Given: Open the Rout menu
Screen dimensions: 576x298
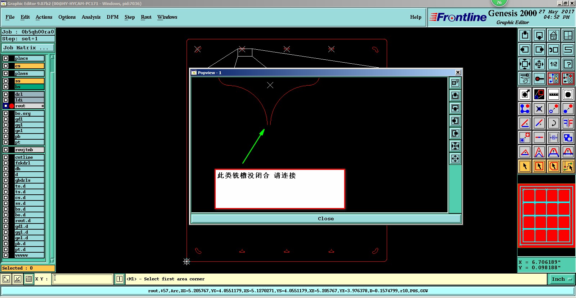Looking at the screenshot, I should (146, 17).
